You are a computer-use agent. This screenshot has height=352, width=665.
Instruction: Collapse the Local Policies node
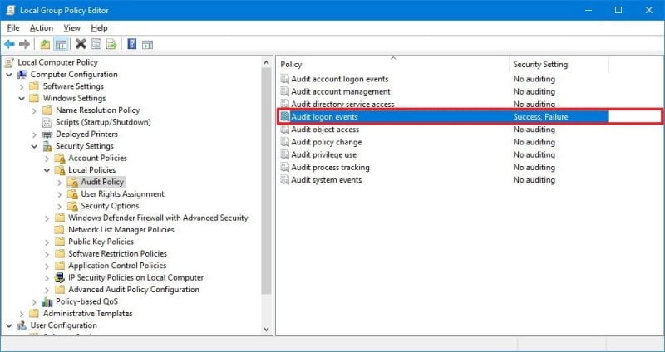pos(47,170)
